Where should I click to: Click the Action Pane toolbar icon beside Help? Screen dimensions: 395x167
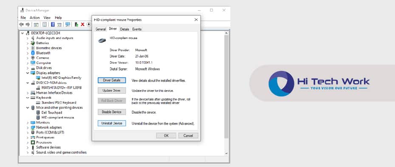point(59,24)
